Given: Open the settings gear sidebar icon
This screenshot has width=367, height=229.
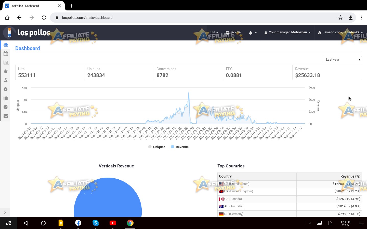Looking at the screenshot, I should click(6, 89).
